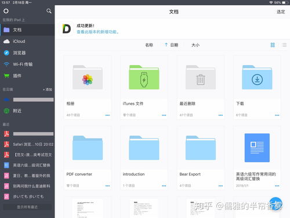
Task: Sort files by 日期
Action: coord(172,45)
